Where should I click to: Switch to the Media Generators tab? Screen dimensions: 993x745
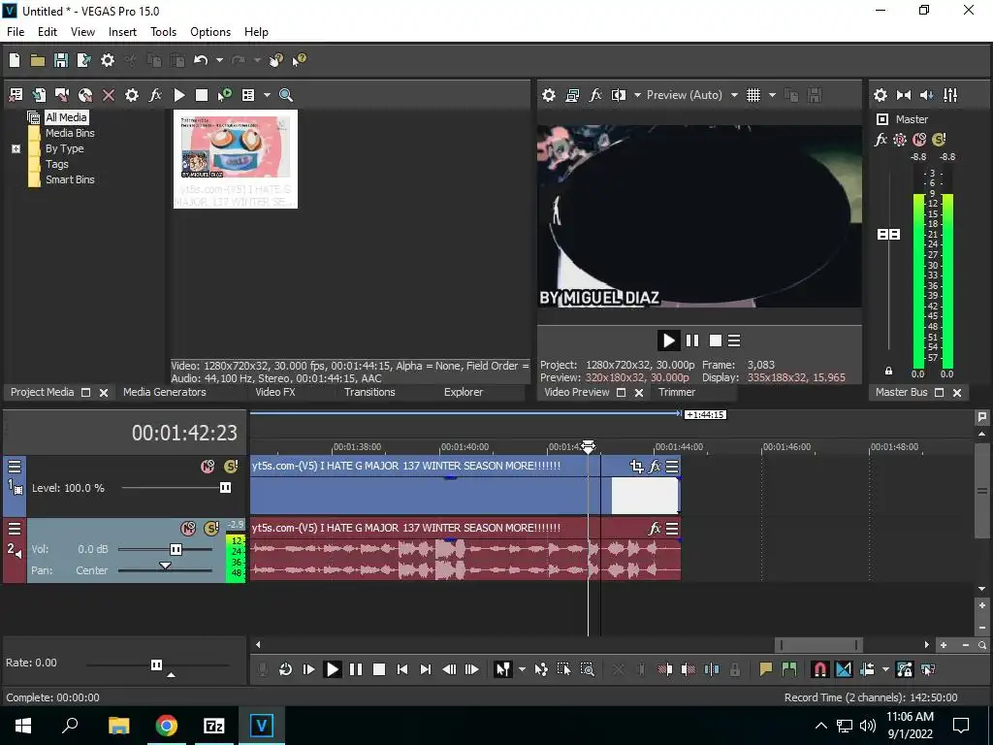pos(165,392)
